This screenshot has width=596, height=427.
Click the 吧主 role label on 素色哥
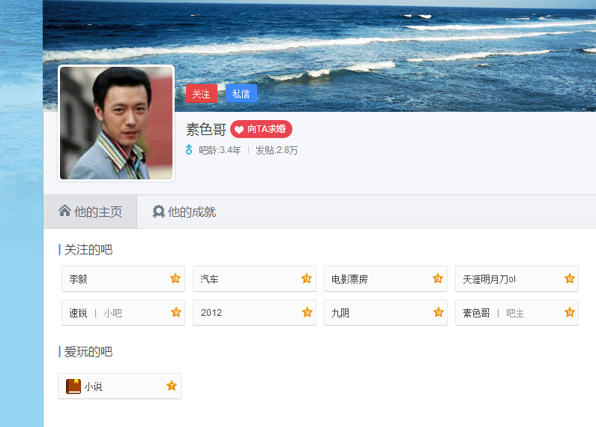515,313
